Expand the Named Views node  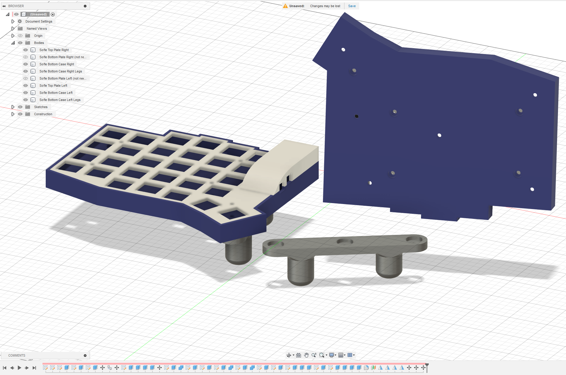[13, 29]
